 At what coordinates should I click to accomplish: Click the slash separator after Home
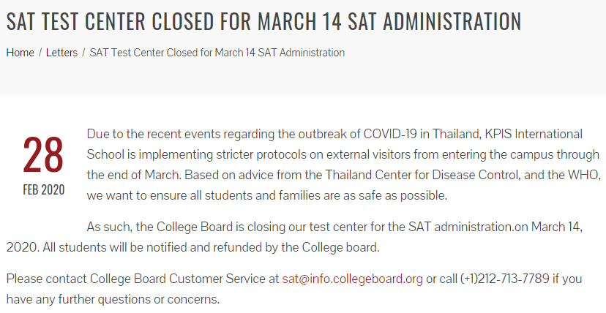pos(40,53)
